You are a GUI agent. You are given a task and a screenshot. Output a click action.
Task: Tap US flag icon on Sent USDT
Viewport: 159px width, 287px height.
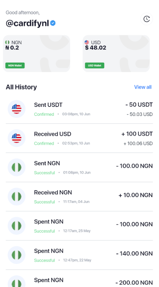point(16,109)
